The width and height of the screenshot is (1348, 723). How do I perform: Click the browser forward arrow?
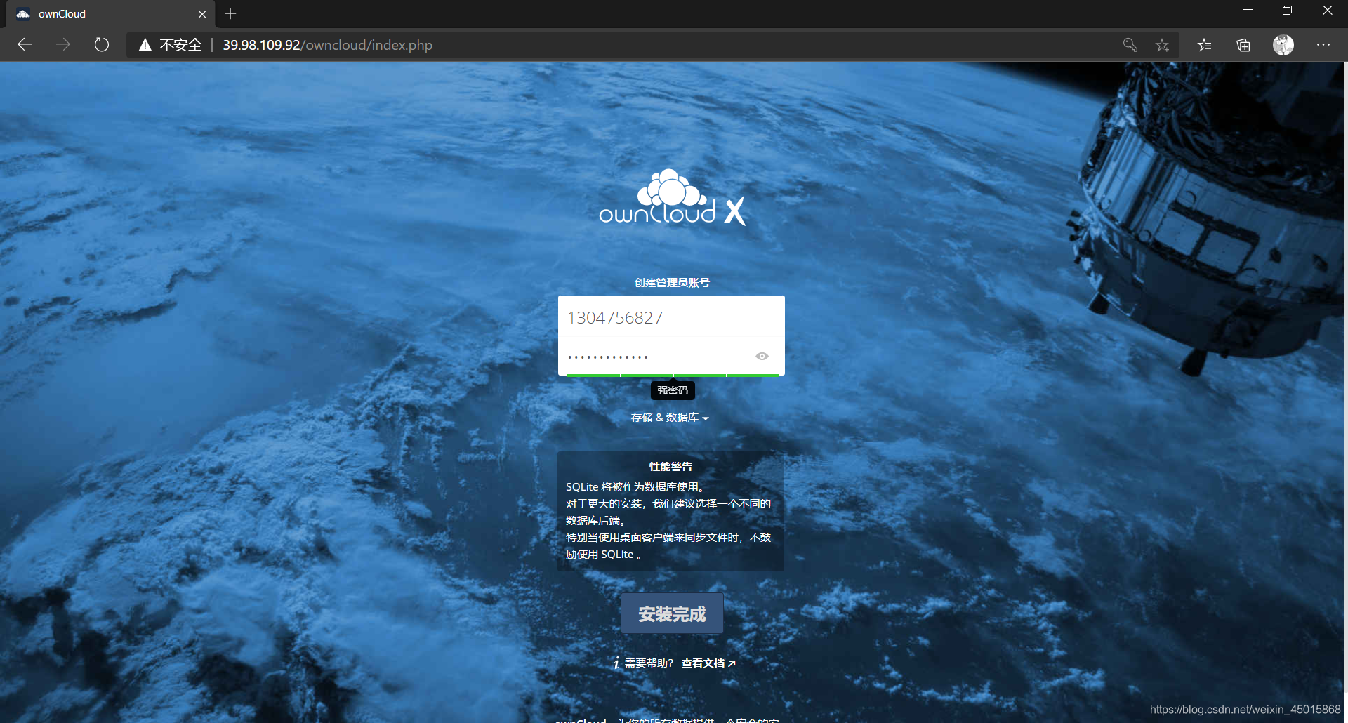(x=63, y=45)
